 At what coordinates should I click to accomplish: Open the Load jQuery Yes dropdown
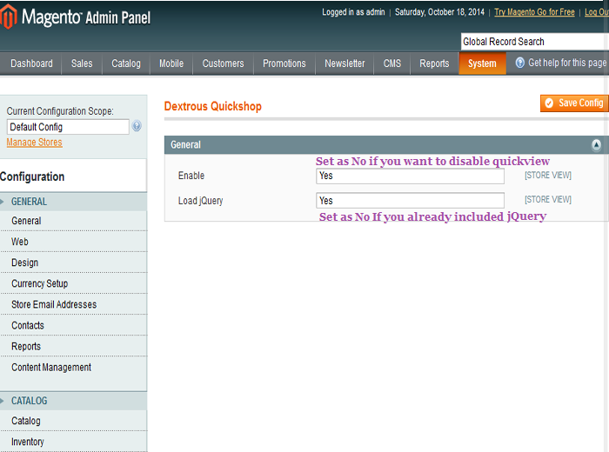410,201
